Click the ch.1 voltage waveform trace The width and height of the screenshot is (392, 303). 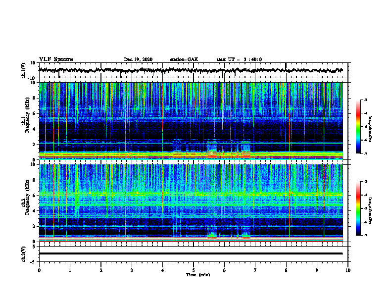point(191,70)
